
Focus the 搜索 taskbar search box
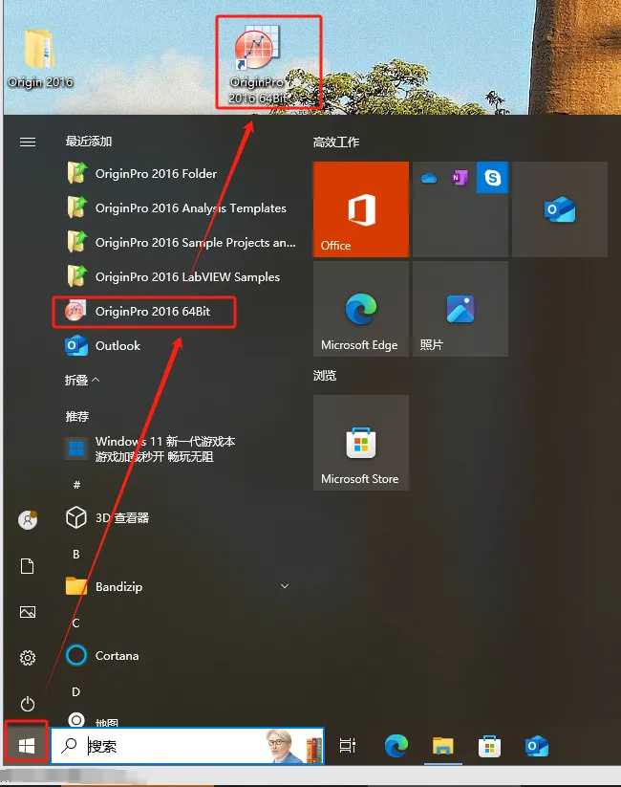point(187,746)
